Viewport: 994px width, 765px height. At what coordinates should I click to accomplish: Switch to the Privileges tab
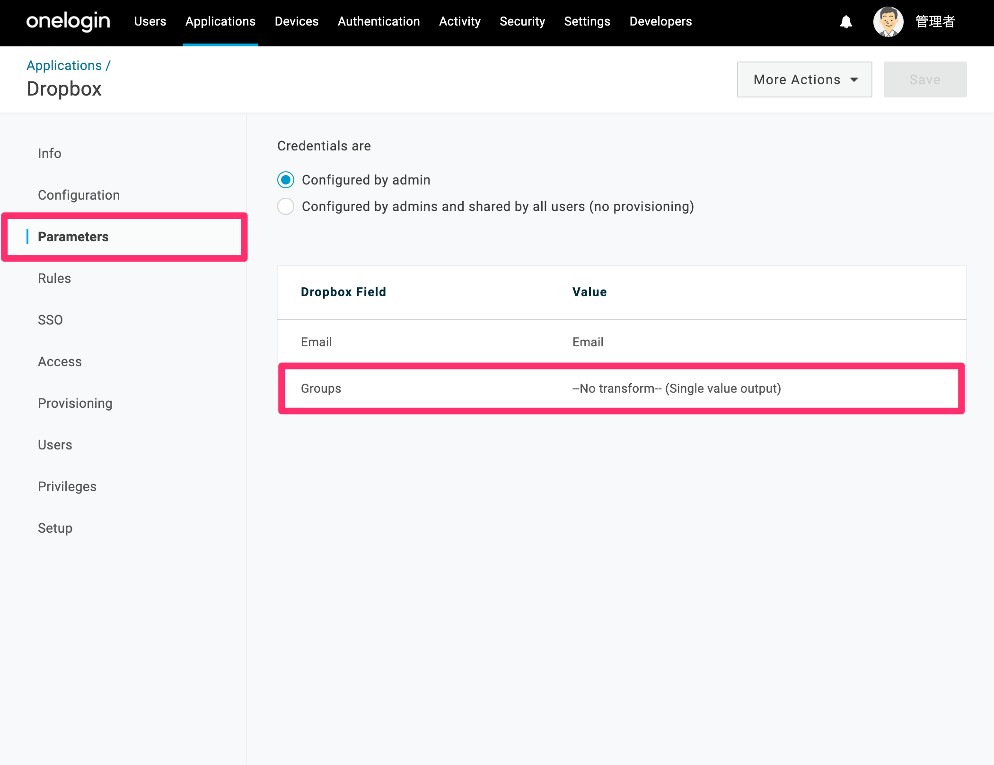coord(67,486)
